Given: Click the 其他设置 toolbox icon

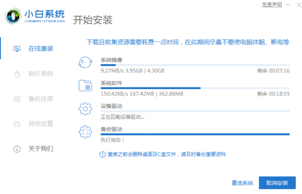Looking at the screenshot, I should point(17,124).
